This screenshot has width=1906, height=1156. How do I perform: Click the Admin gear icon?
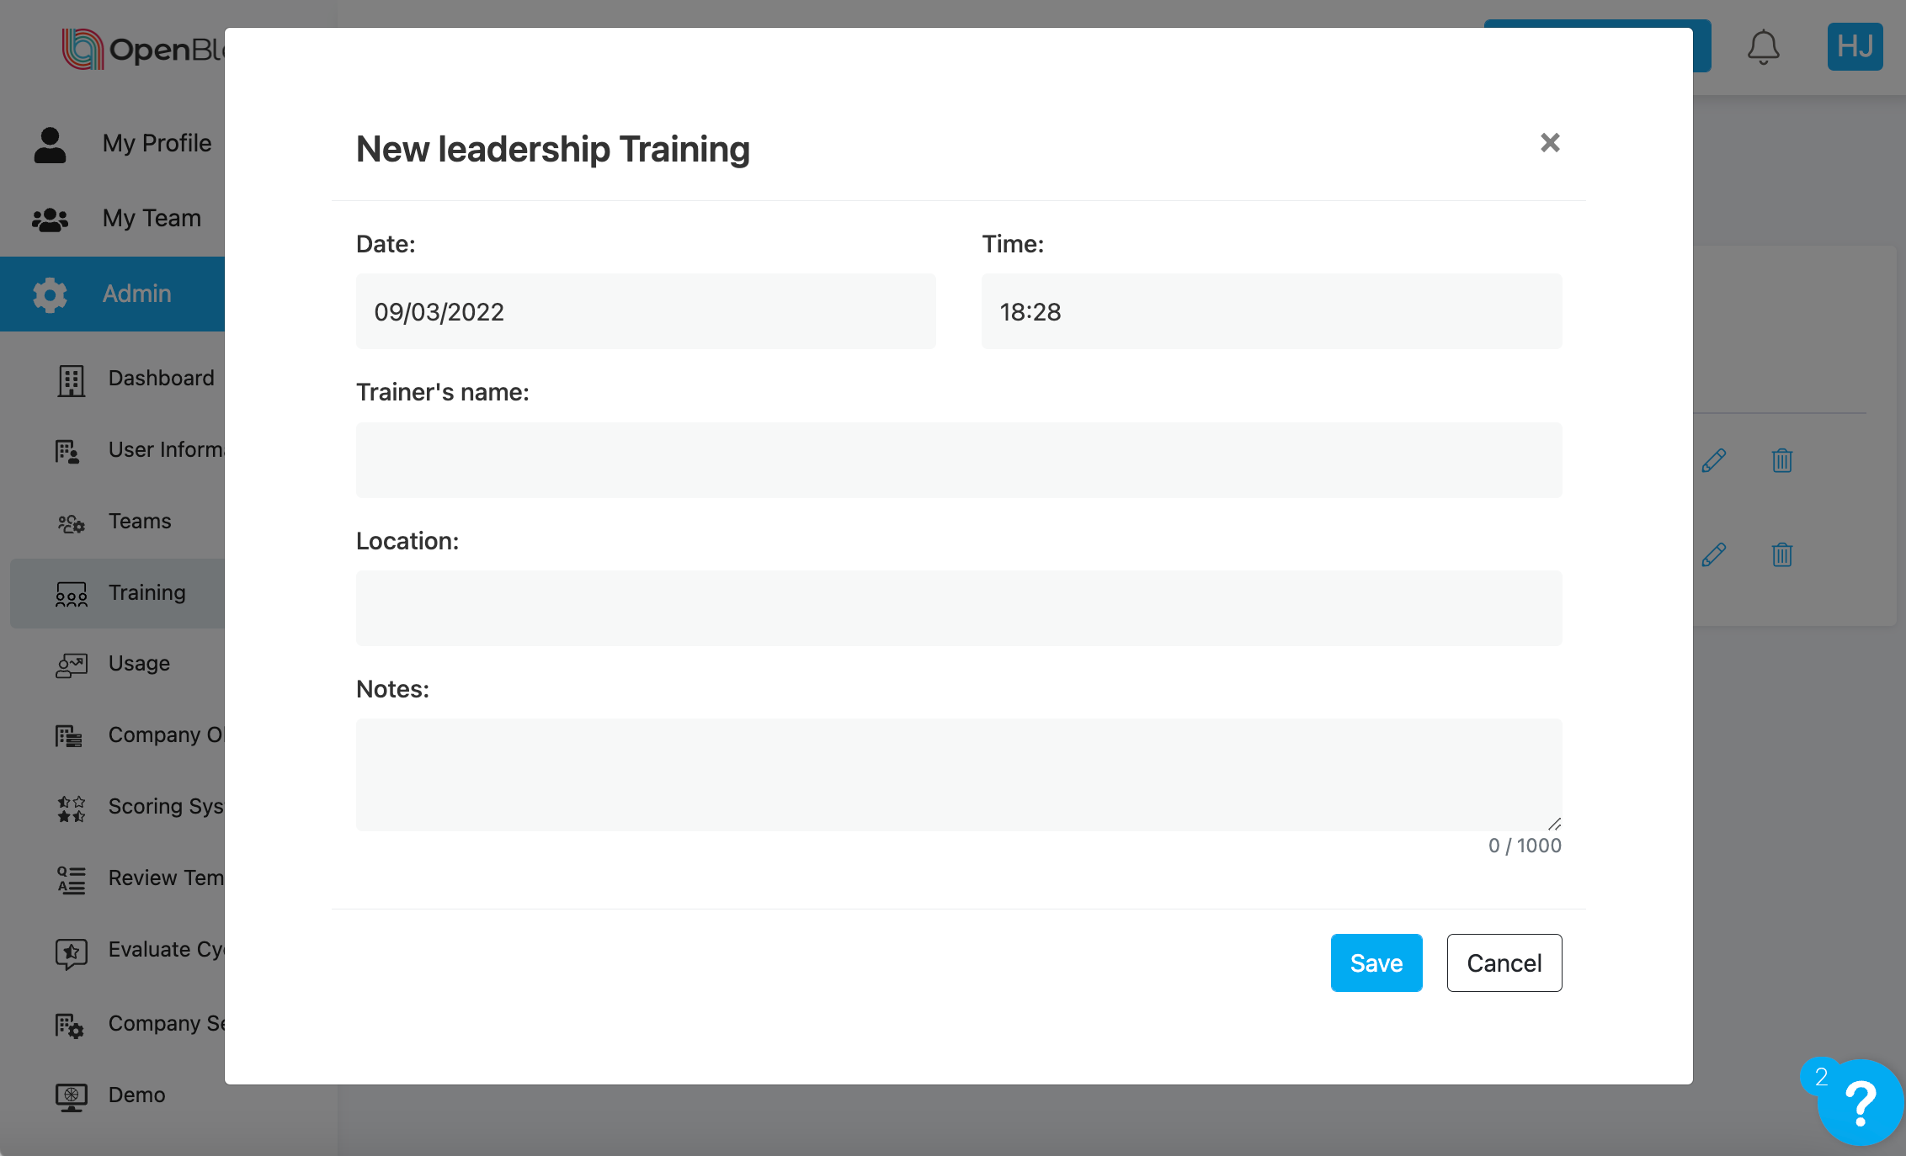(50, 294)
